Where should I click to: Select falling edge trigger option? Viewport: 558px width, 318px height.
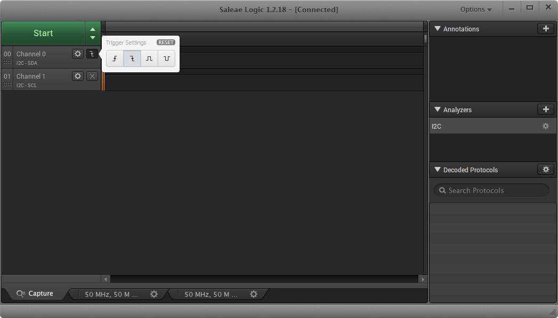coord(132,58)
